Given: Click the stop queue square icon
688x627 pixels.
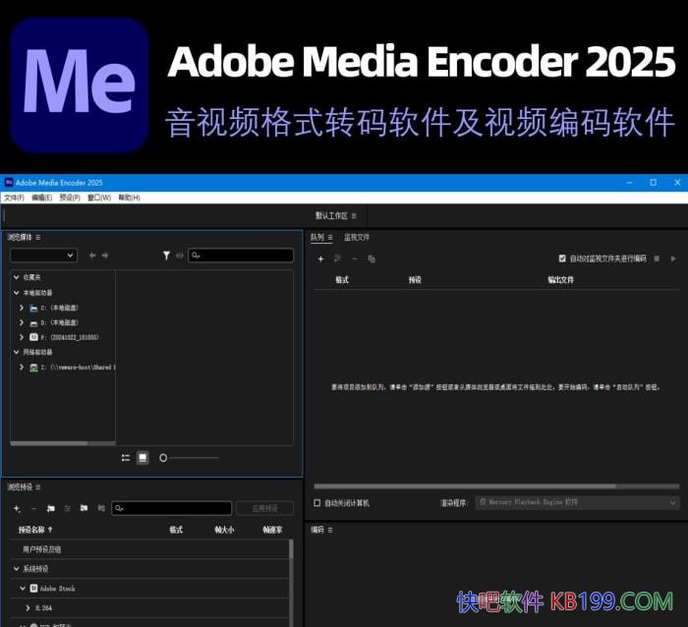Looking at the screenshot, I should tap(659, 258).
